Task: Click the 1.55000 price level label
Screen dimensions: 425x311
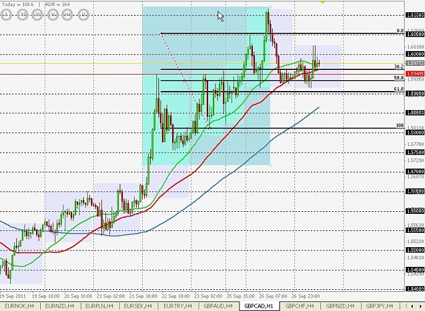Action: (x=415, y=250)
